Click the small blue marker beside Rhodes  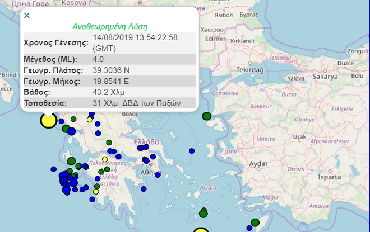(x=249, y=228)
